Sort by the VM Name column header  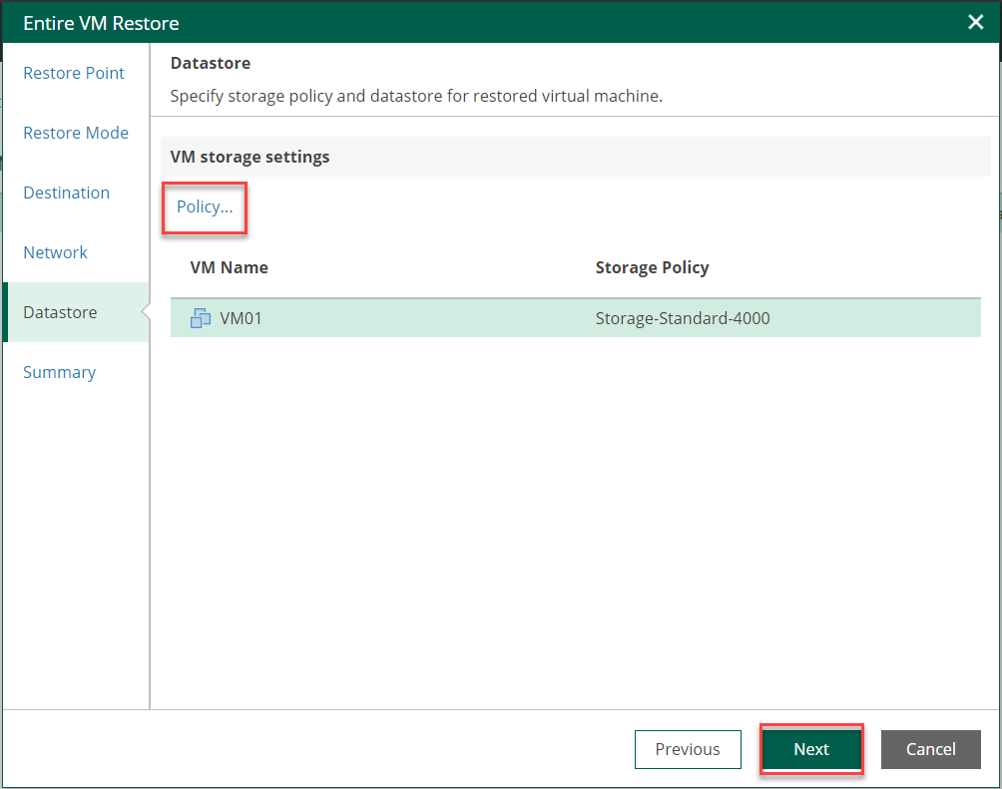coord(230,267)
